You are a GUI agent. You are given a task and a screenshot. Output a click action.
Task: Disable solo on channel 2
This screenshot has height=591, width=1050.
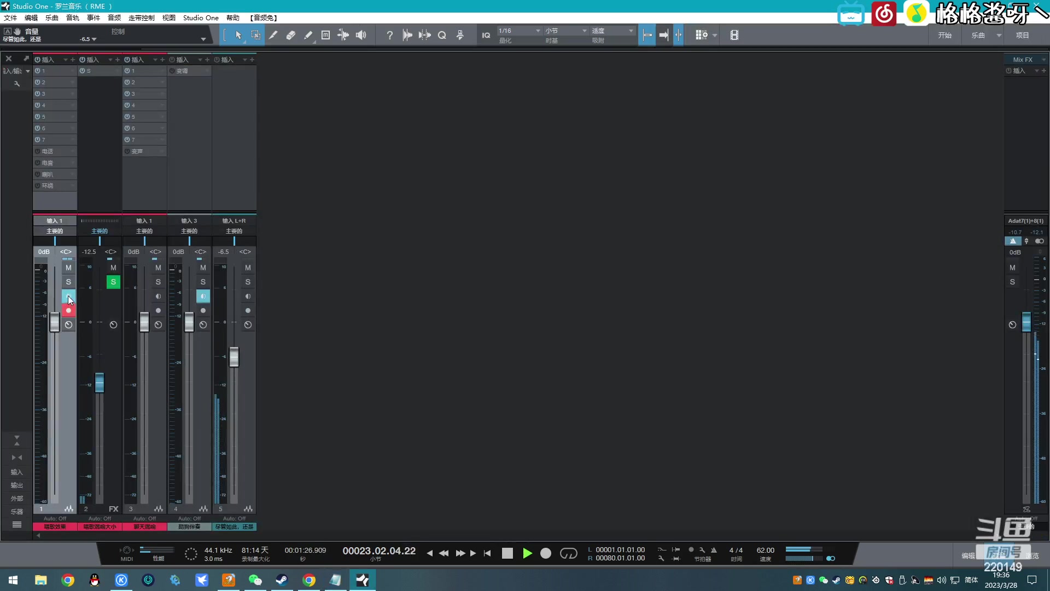click(x=113, y=282)
